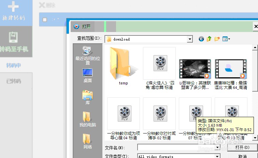Select the 一分钟教你成为领导心腹 04 file
Image resolution: width=258 pixels, height=158 pixels.
pos(124,118)
